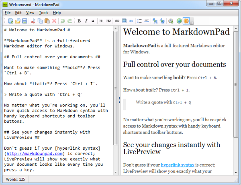241x185 pixels.
Task: Click the 'Full control over your documents' preview heading
Action: [x=175, y=64]
